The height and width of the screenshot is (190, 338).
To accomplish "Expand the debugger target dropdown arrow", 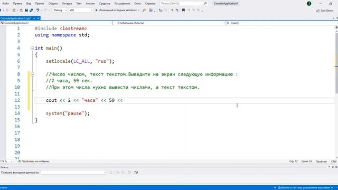I will click(x=138, y=10).
